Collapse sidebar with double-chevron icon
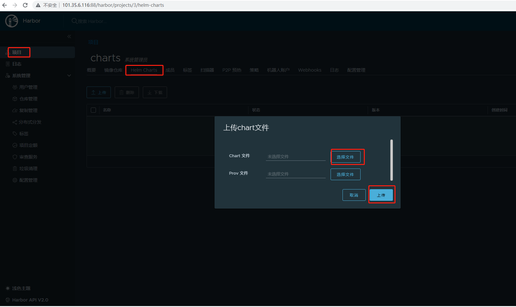The width and height of the screenshot is (516, 307). 69,36
